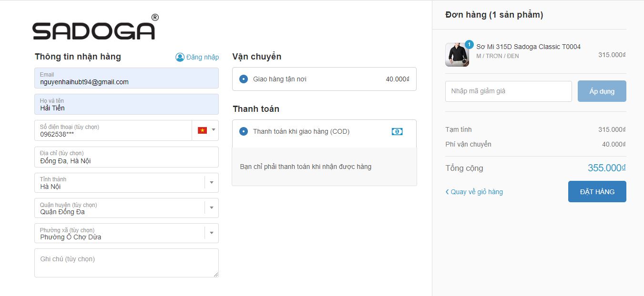Image resolution: width=644 pixels, height=296 pixels.
Task: Click the back chevron before Quay về giỏ hàng
Action: tap(447, 192)
